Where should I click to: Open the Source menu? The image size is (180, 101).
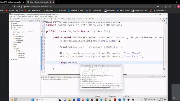tap(19, 17)
